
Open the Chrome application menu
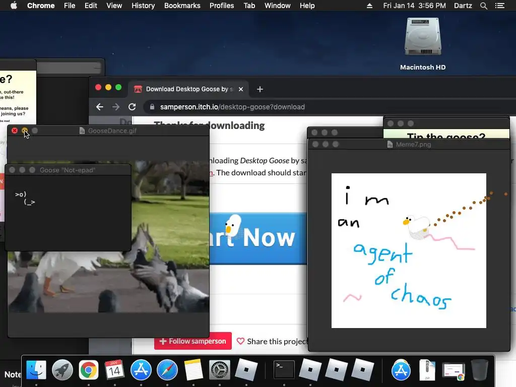pyautogui.click(x=41, y=6)
